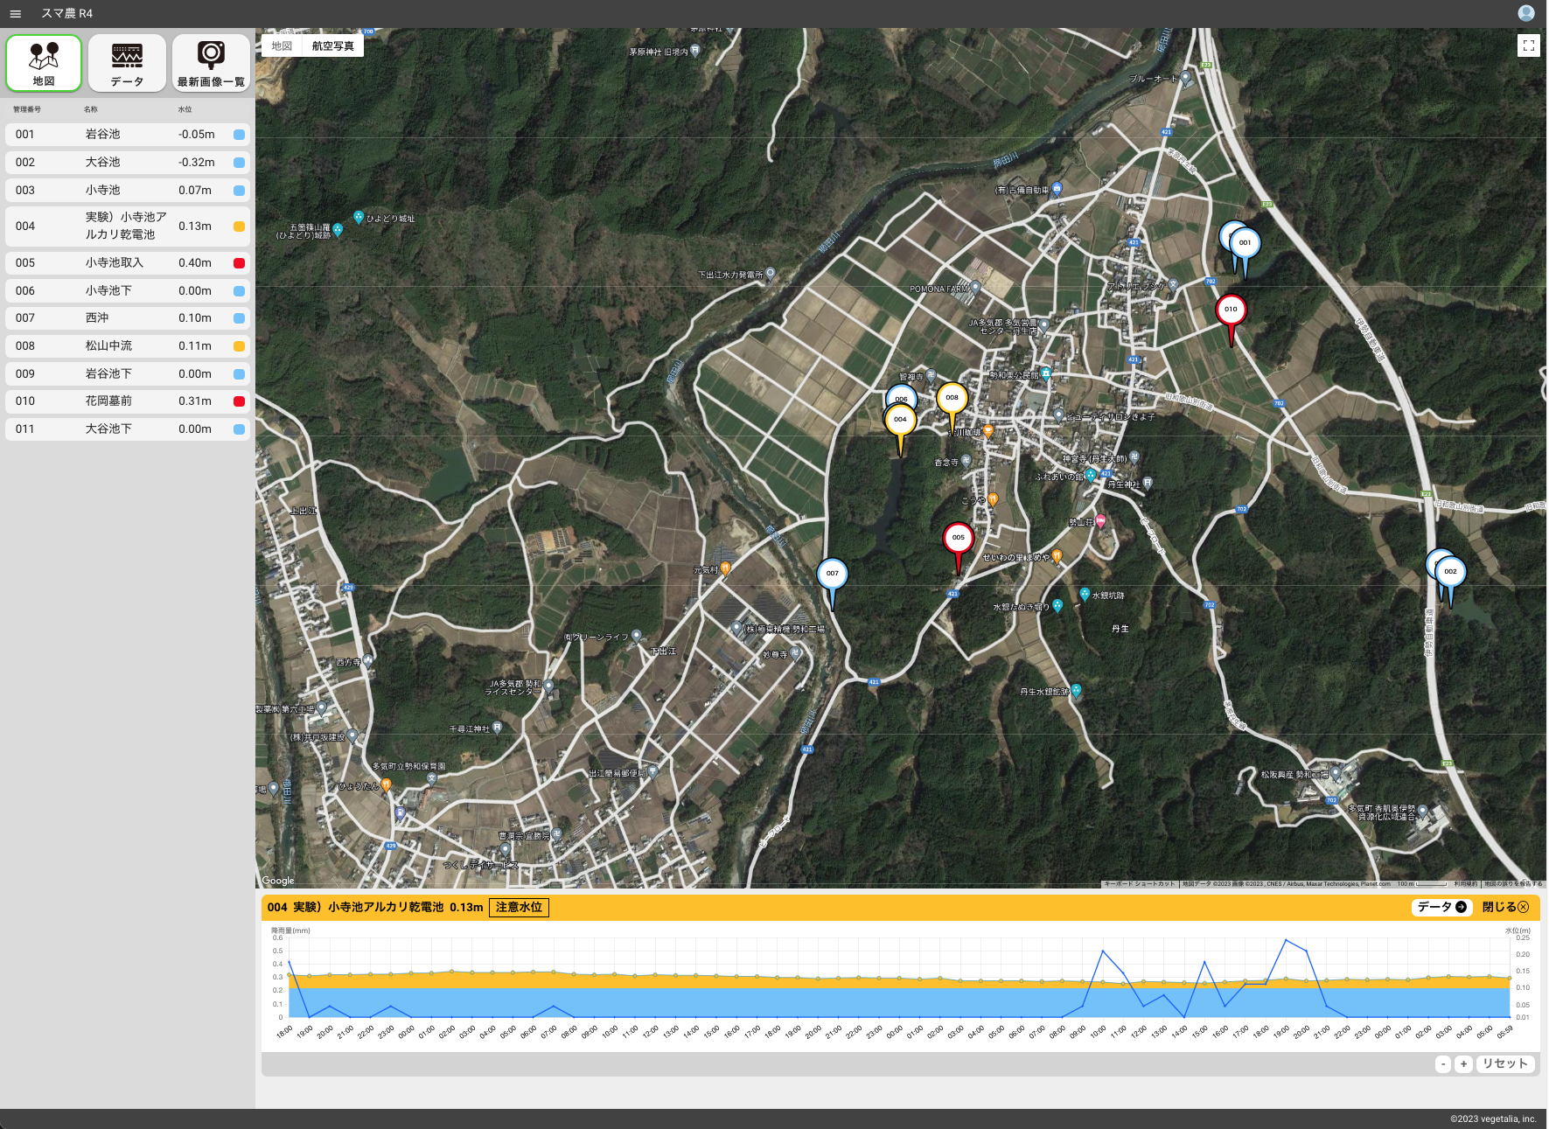Click the blue 001 map marker

click(x=1245, y=244)
